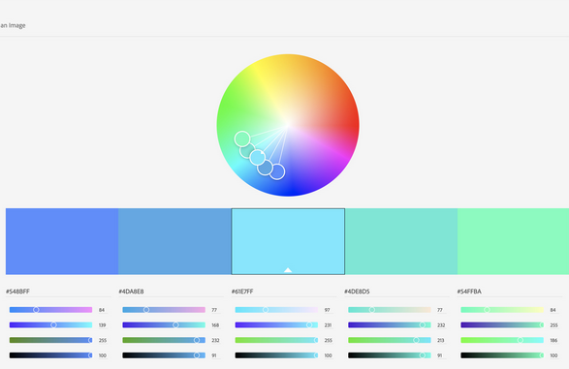Click the #548BFF hex value field
The width and height of the screenshot is (569, 369).
pyautogui.click(x=58, y=292)
